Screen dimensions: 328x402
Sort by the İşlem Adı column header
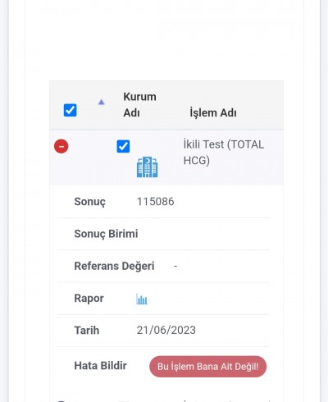(x=213, y=112)
